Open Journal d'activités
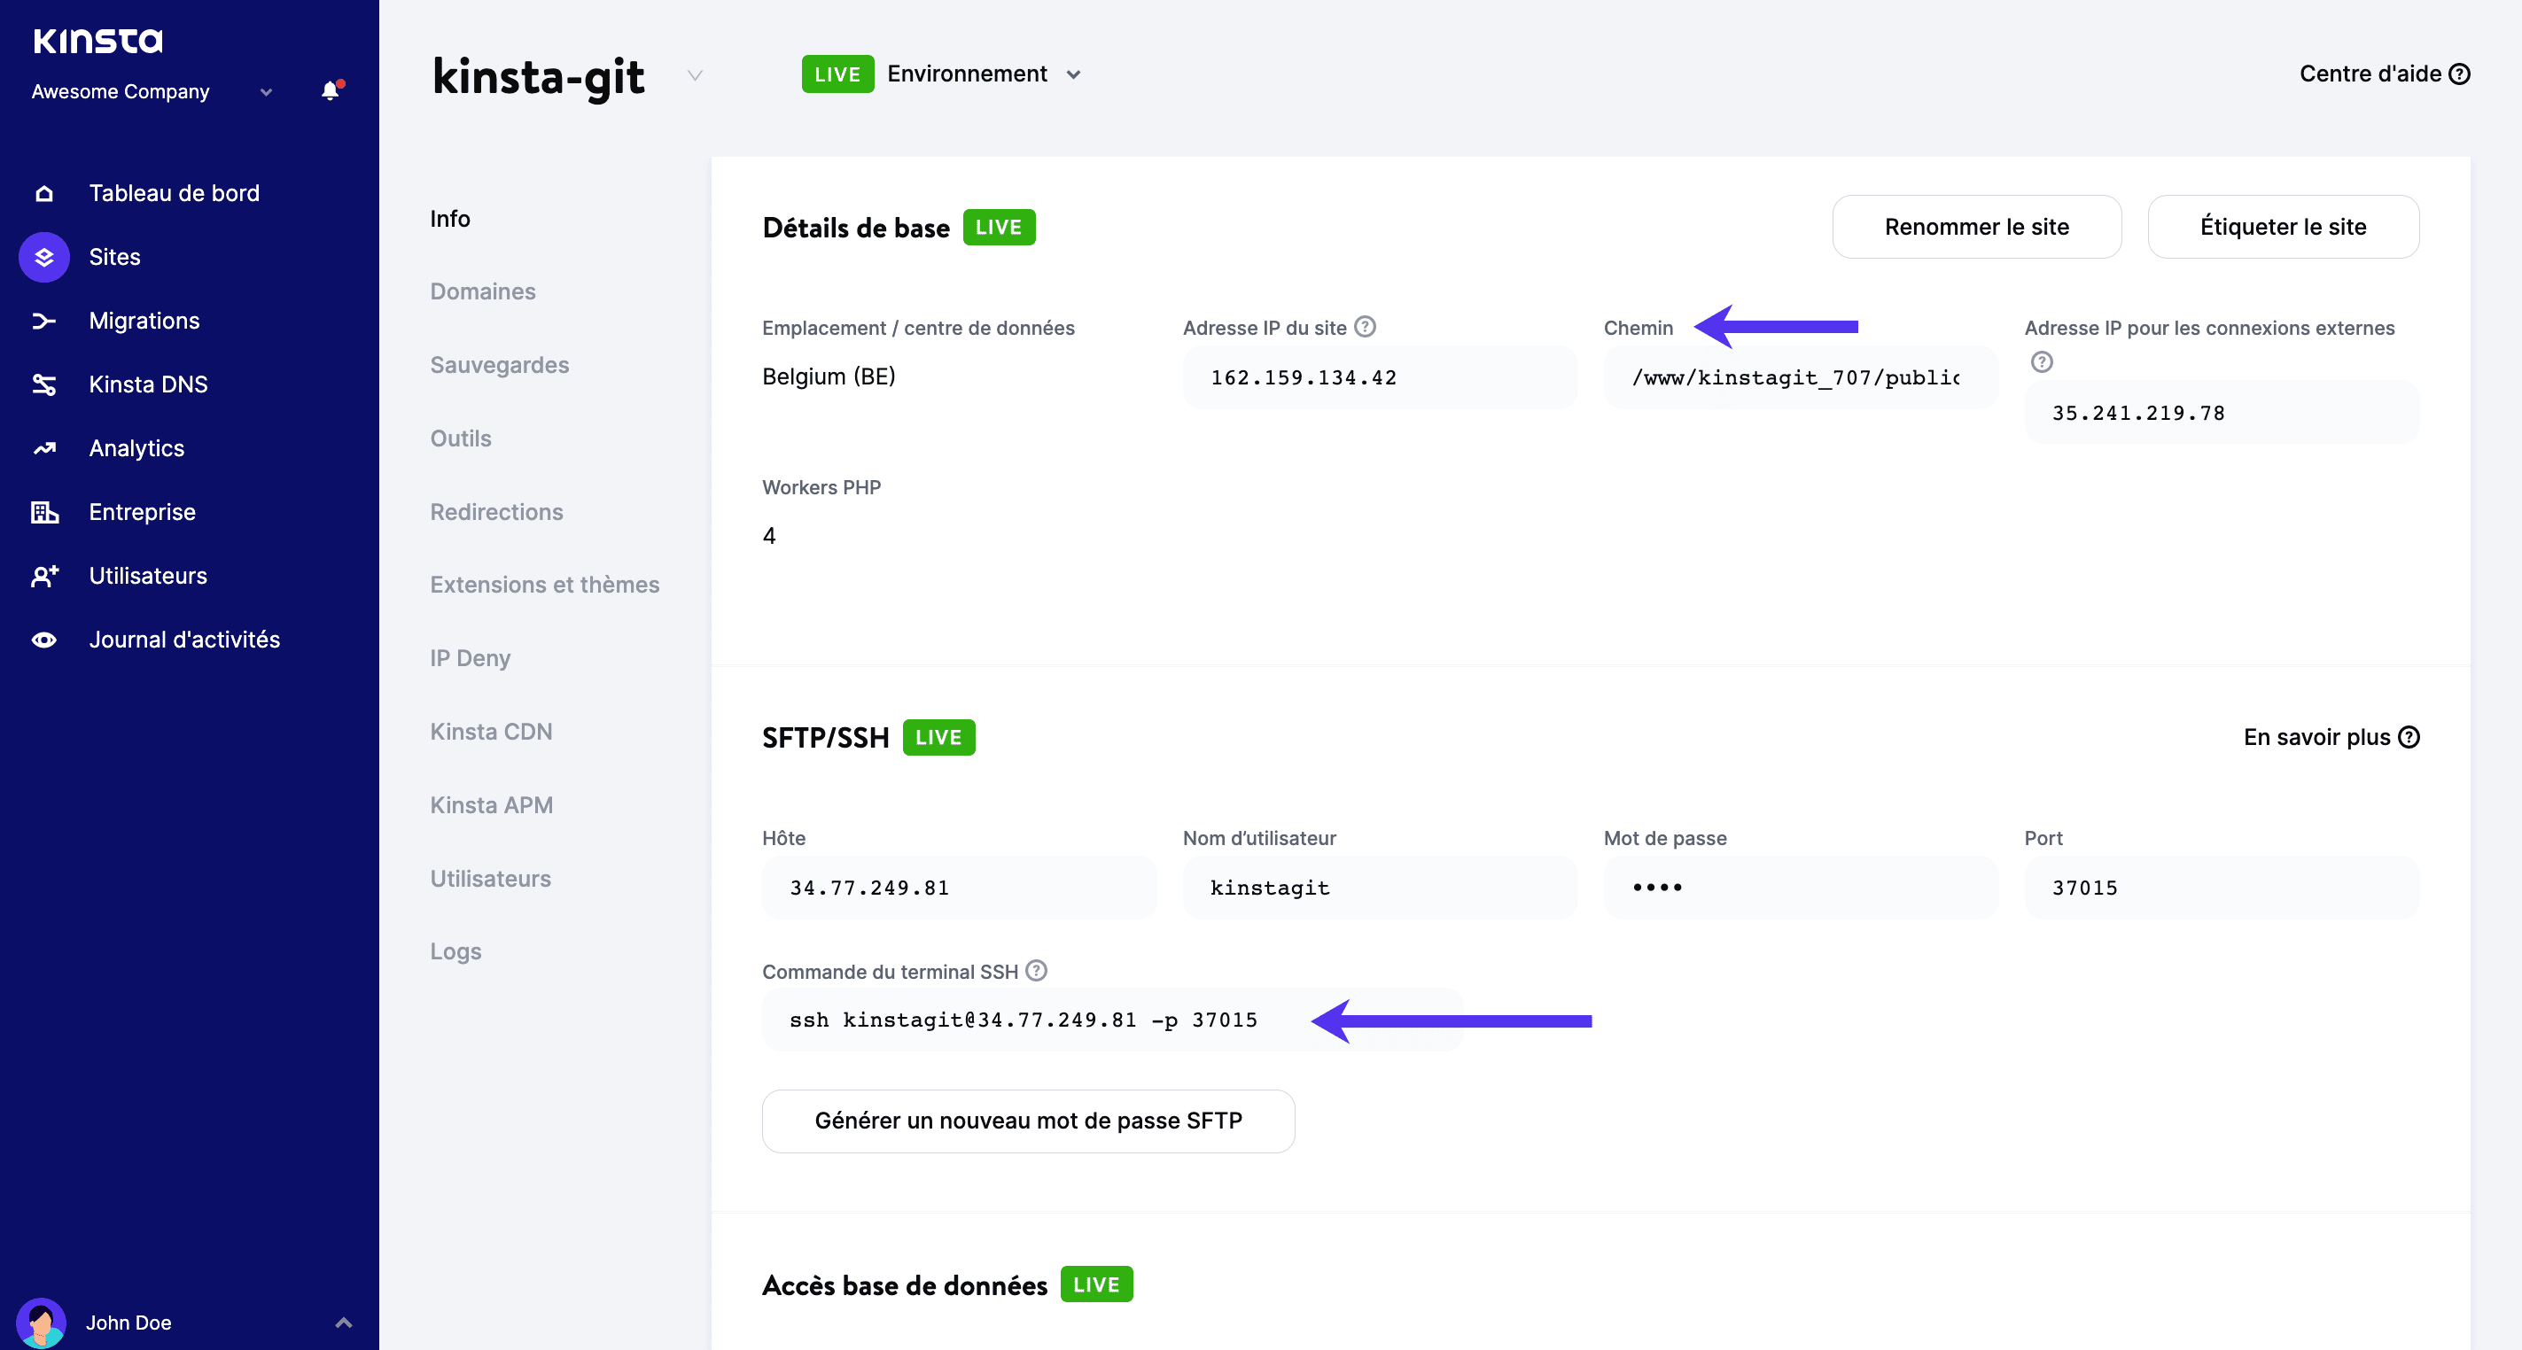 184,640
